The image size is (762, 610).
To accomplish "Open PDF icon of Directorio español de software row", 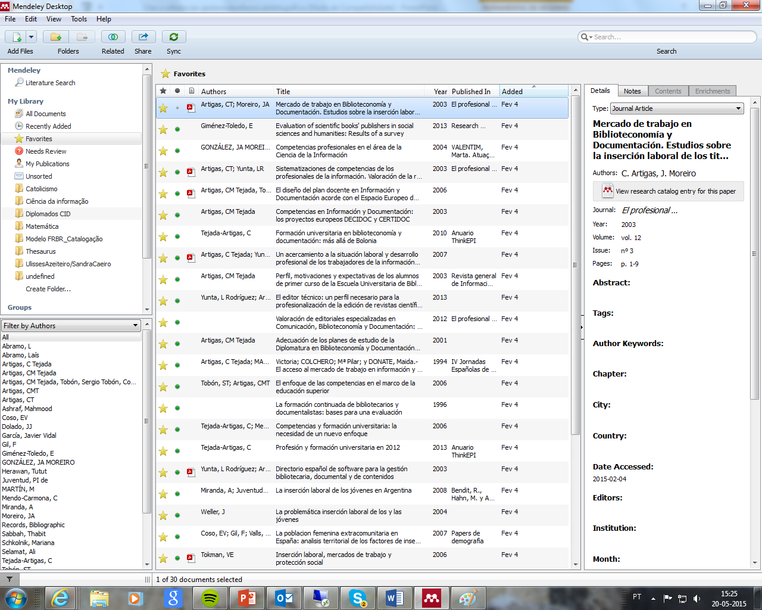I will [x=191, y=472].
